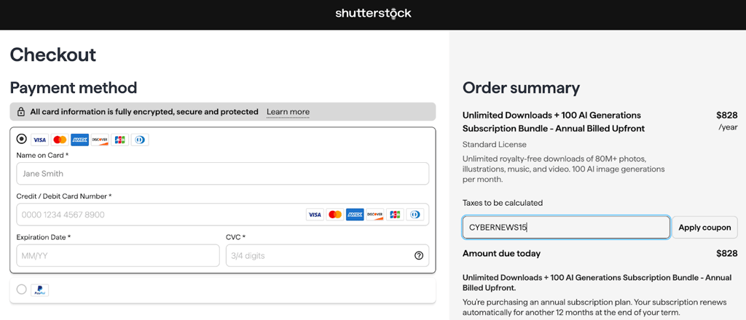Click the Standard License text
The image size is (746, 320).
[x=495, y=144]
